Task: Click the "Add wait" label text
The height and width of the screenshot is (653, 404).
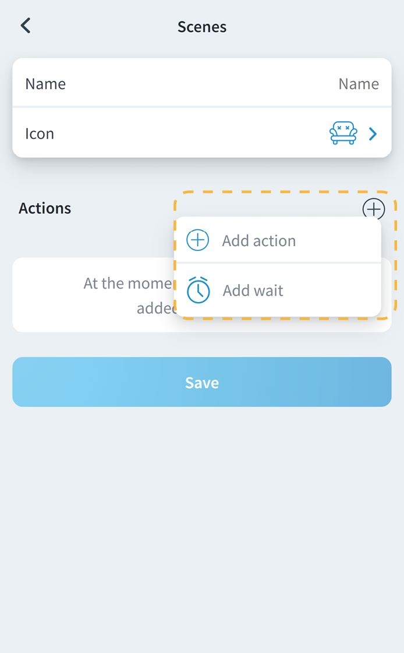Action: coord(253,290)
